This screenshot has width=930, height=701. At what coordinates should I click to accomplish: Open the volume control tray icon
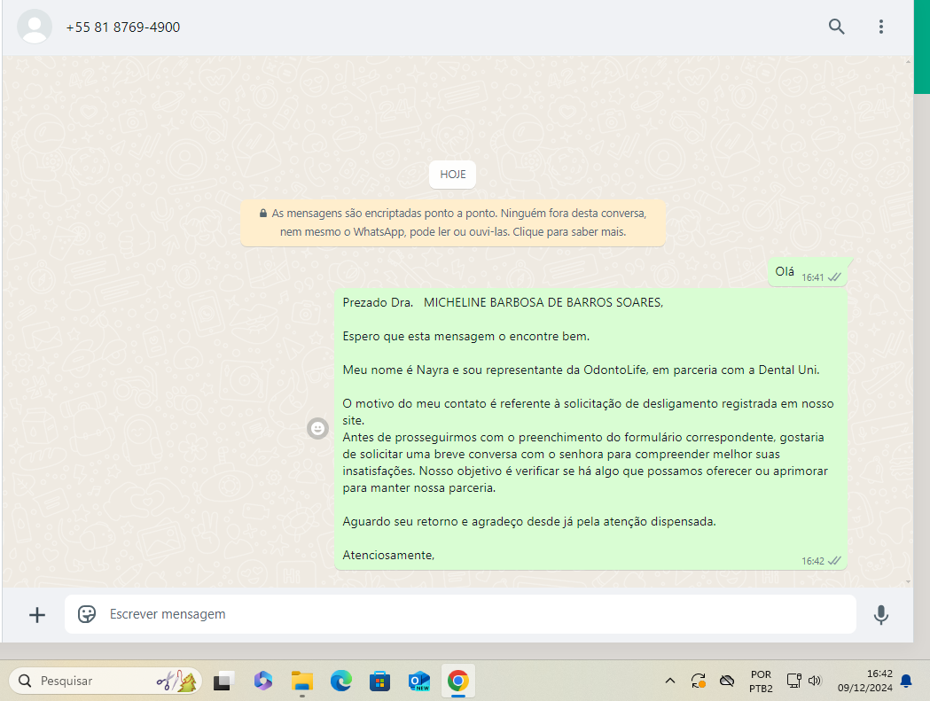(815, 681)
